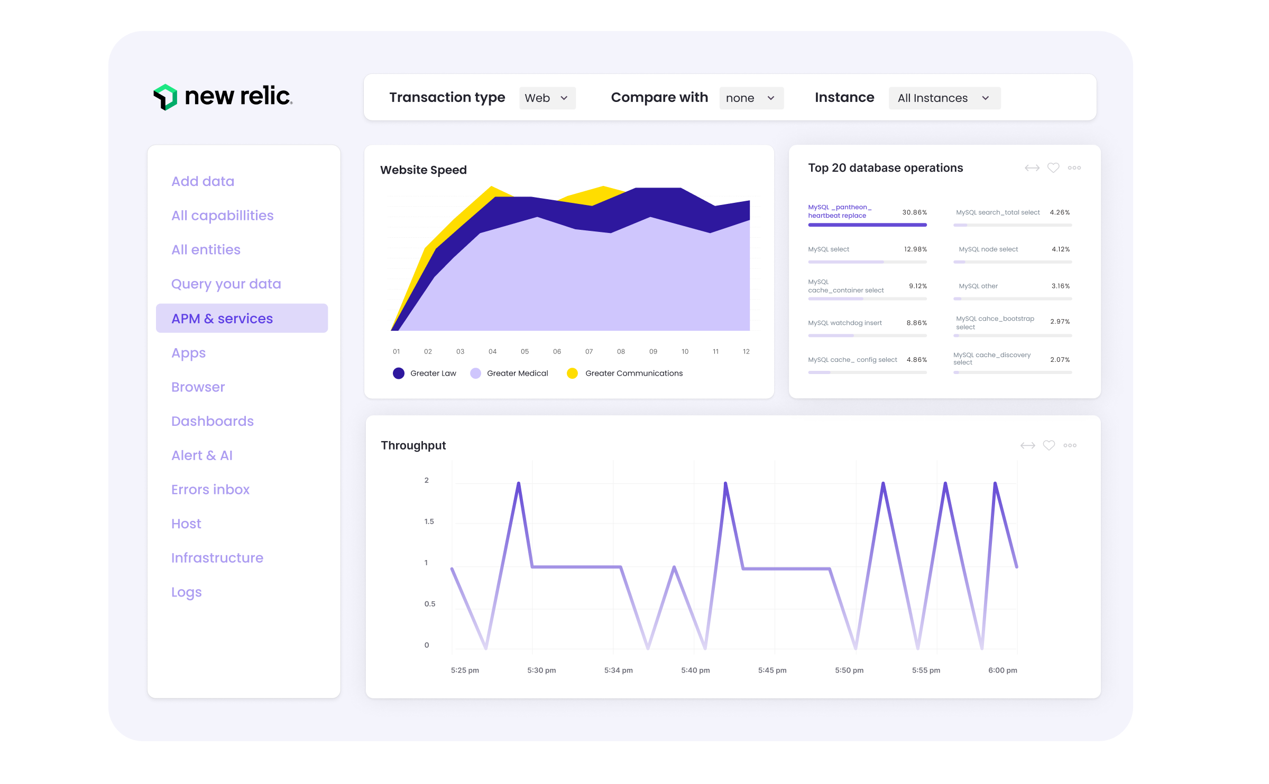The height and width of the screenshot is (784, 1269).
Task: Open more options for Throughput panel
Action: point(1070,445)
